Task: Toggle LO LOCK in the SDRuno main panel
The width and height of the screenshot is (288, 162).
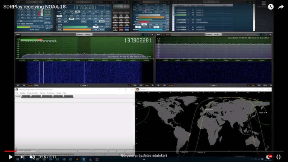Action: (x=48, y=15)
